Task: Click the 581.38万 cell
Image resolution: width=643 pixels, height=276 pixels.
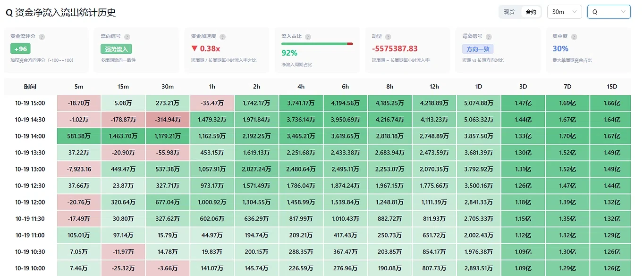Action: 79,136
